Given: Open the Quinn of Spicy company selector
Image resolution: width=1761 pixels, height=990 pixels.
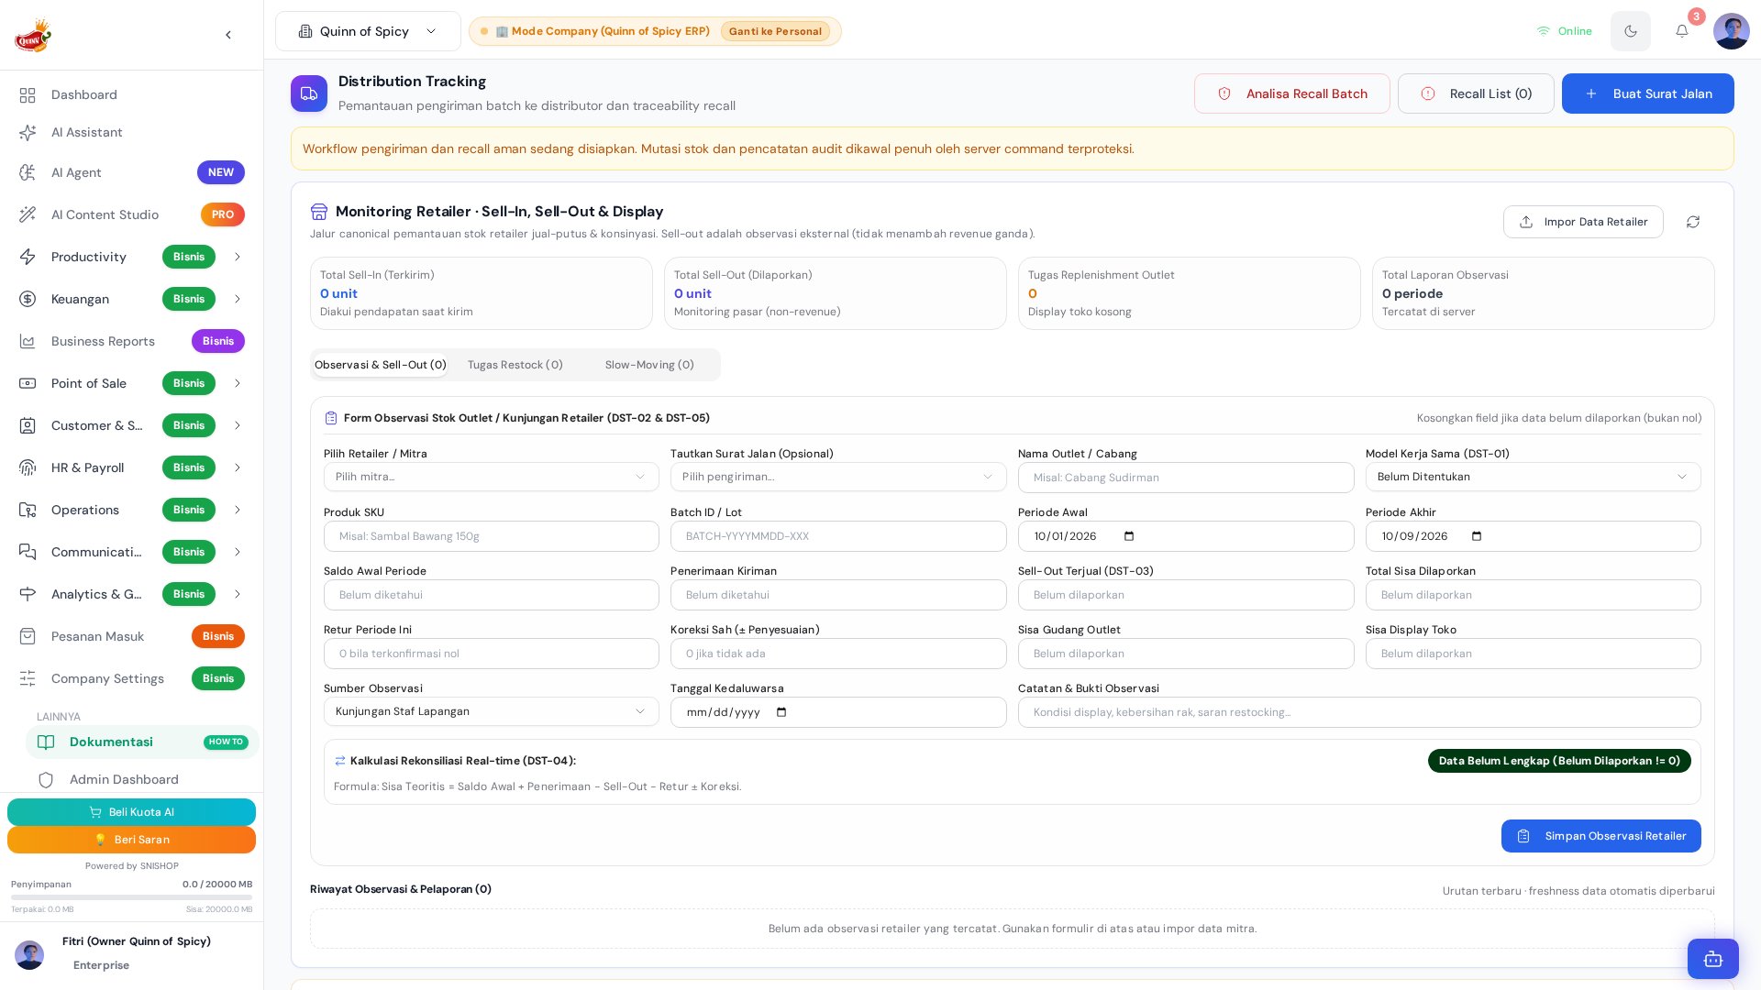Looking at the screenshot, I should [368, 31].
